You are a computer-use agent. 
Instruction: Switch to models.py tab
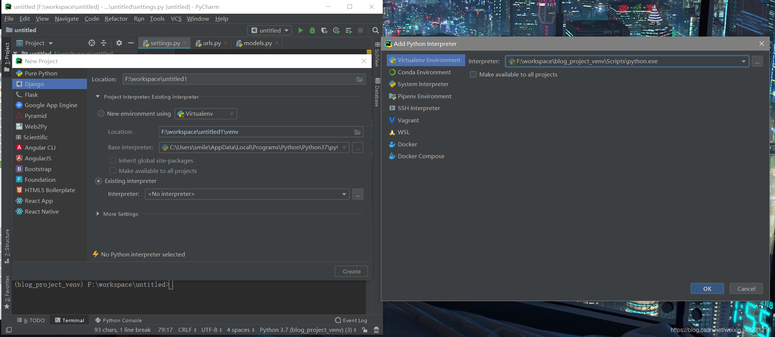pyautogui.click(x=257, y=43)
